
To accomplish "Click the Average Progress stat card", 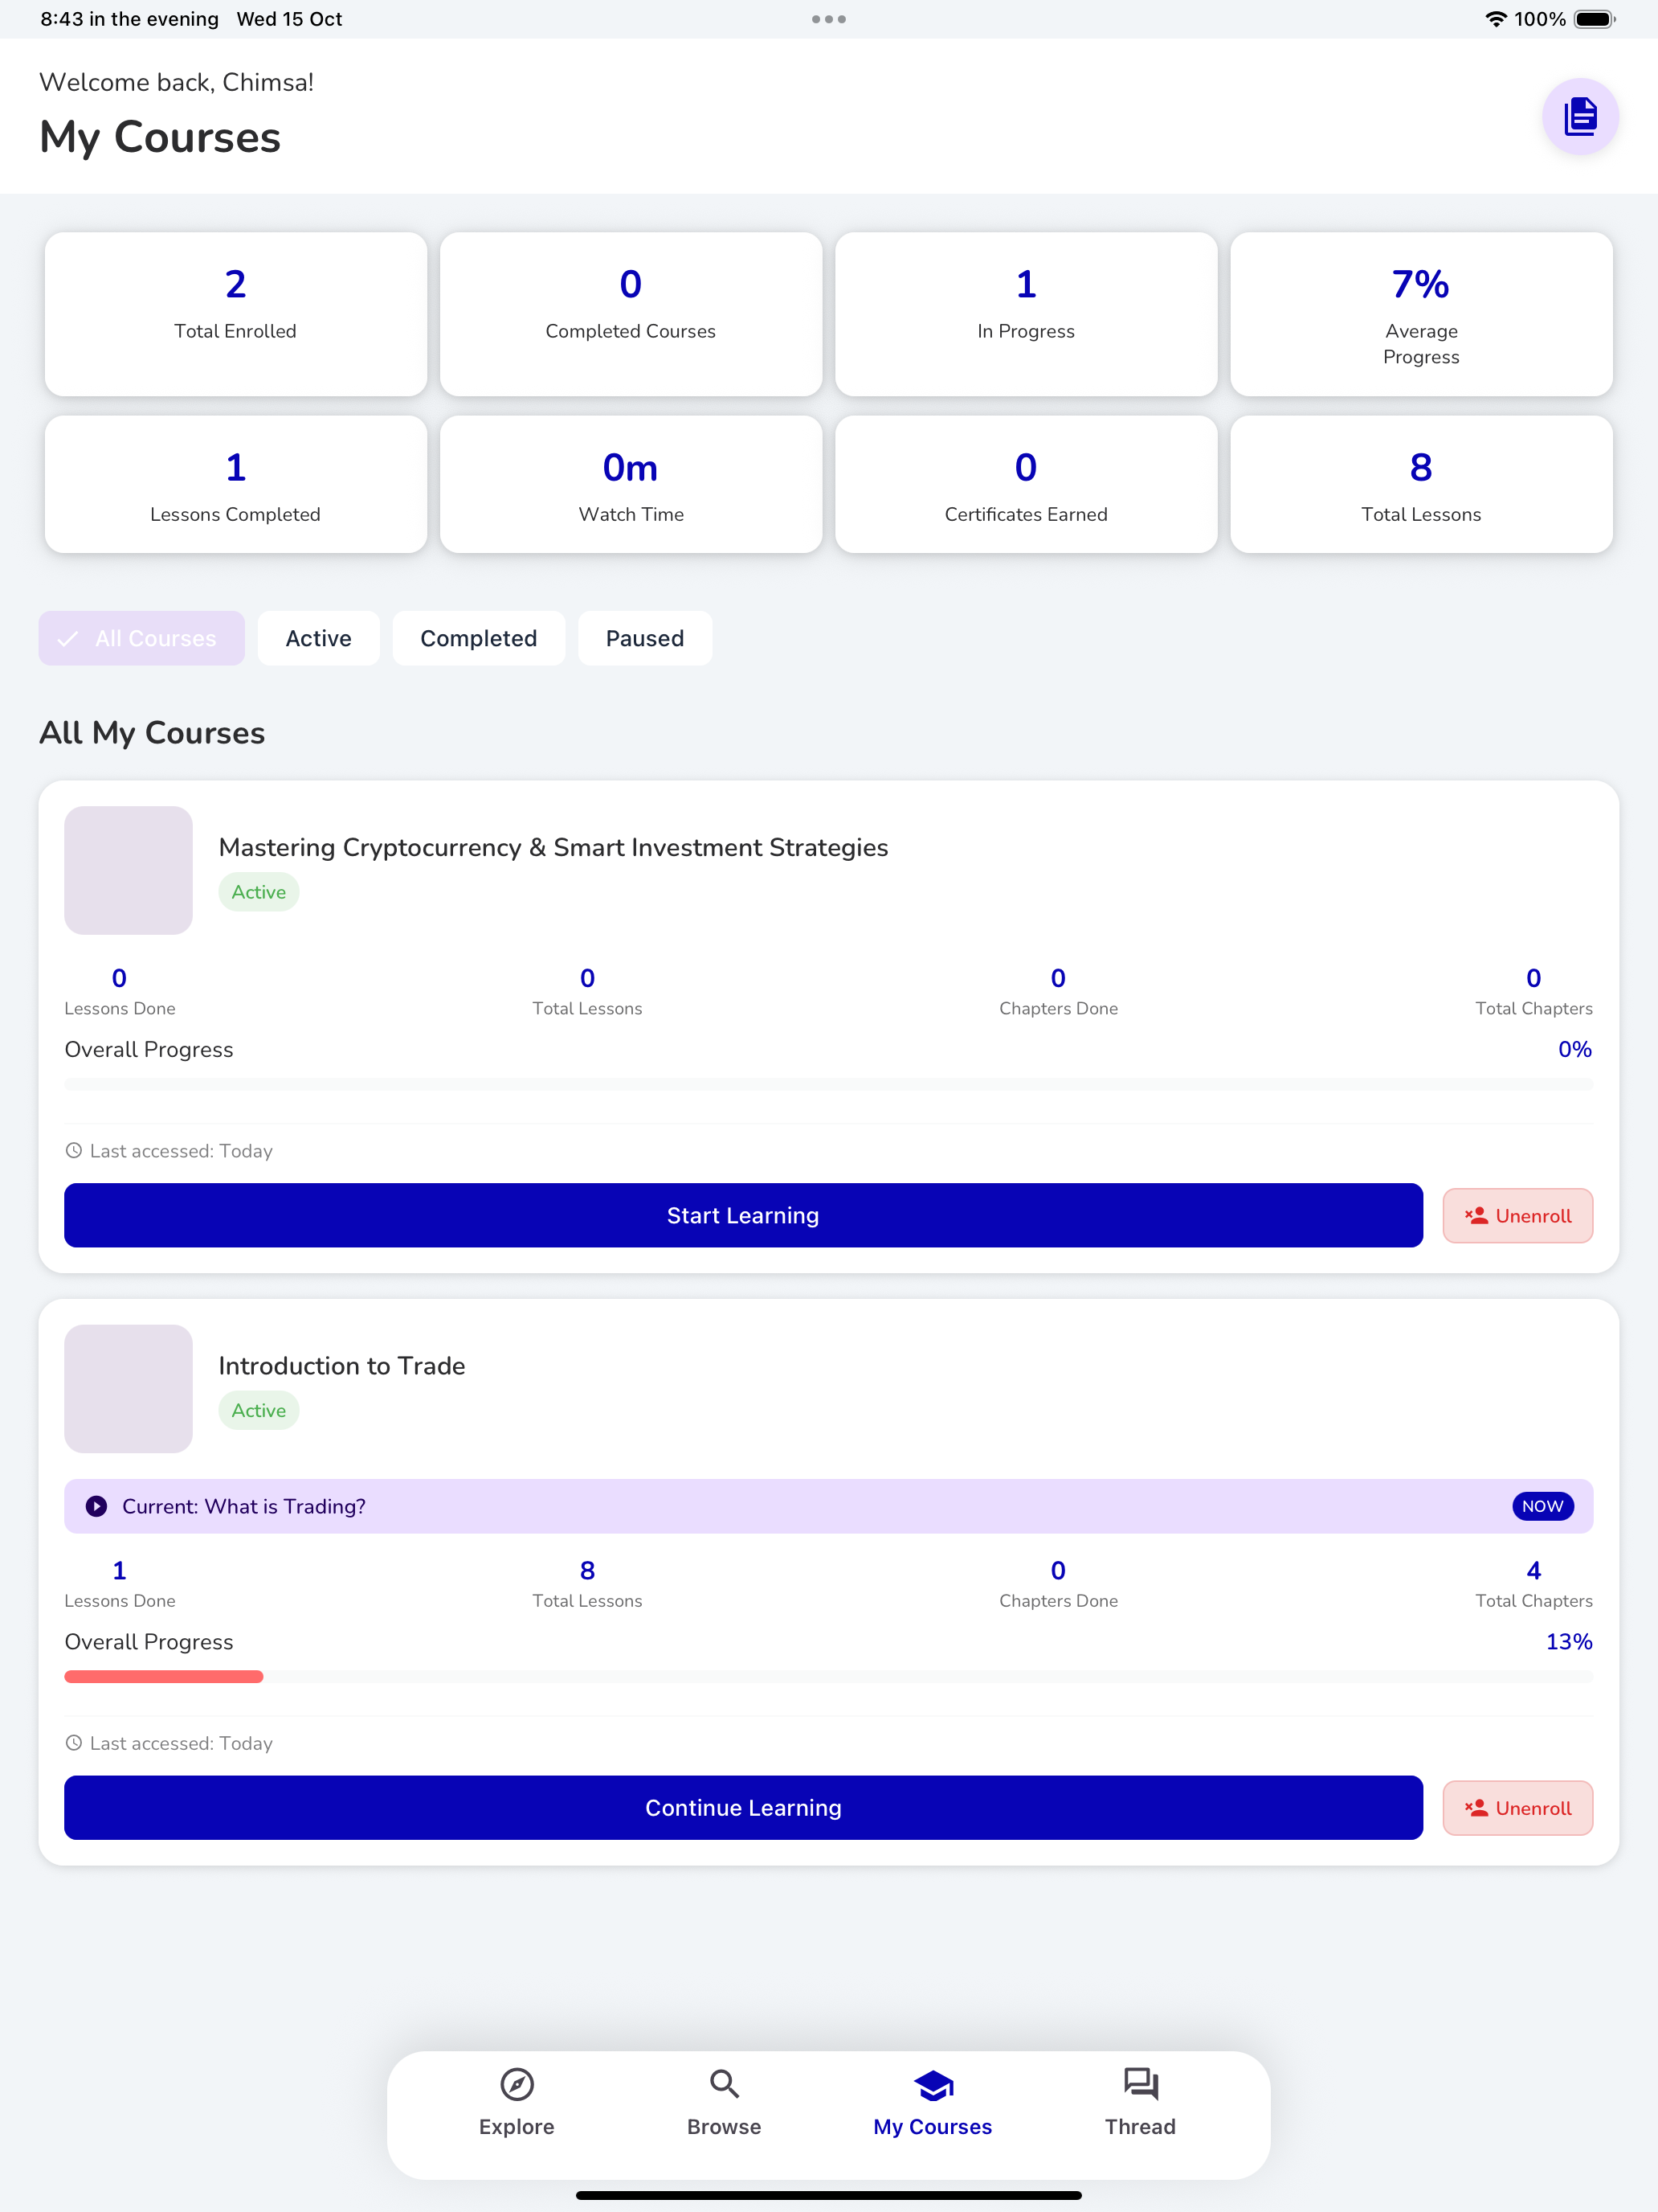I will 1421,314.
